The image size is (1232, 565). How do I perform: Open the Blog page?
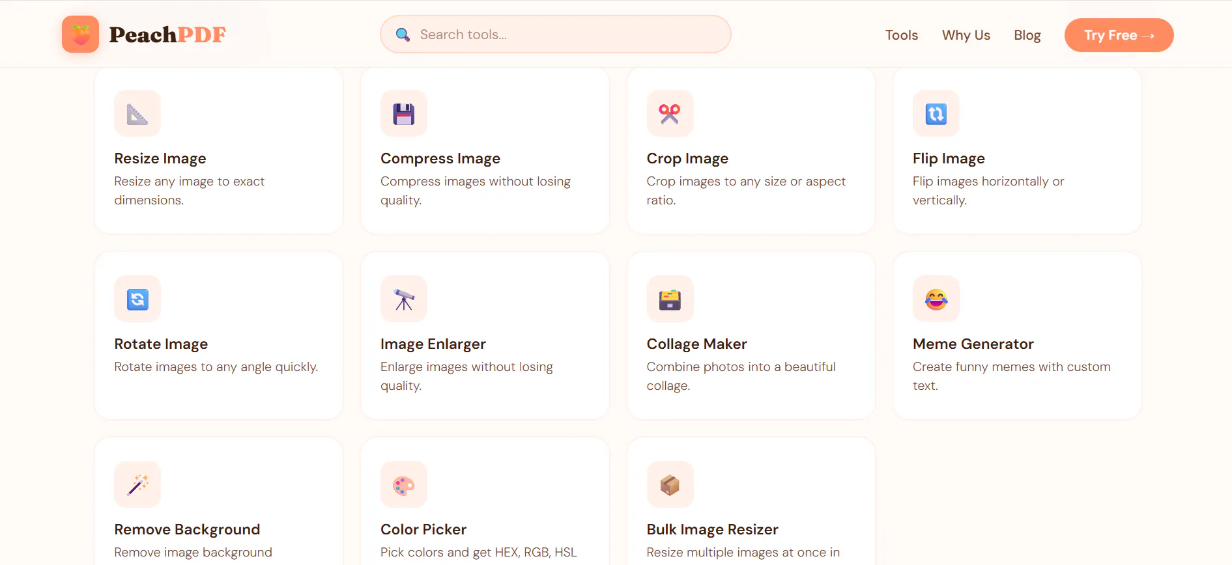tap(1027, 35)
